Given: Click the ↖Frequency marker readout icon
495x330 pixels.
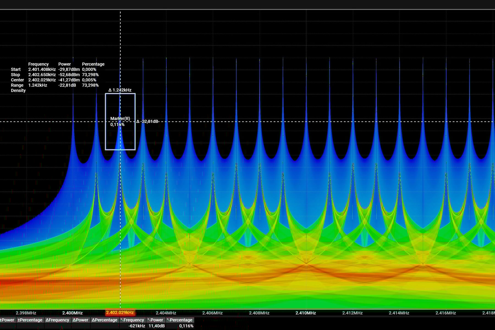Looking at the screenshot, I should tap(133, 320).
